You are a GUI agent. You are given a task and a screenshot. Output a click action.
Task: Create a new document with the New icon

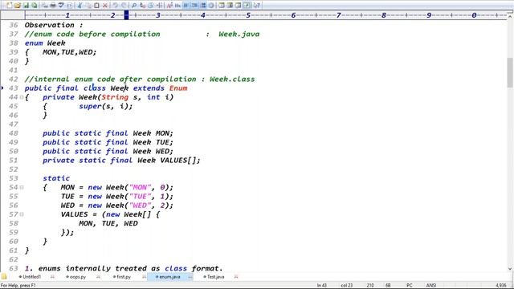point(9,6)
